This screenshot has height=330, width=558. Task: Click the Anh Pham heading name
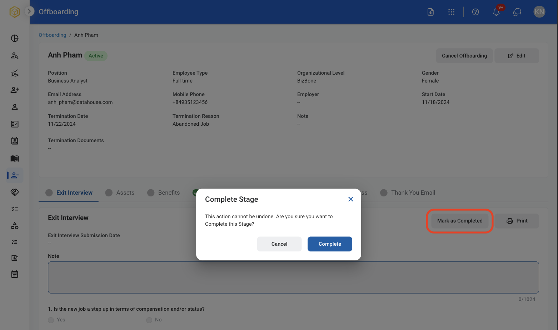pyautogui.click(x=65, y=55)
